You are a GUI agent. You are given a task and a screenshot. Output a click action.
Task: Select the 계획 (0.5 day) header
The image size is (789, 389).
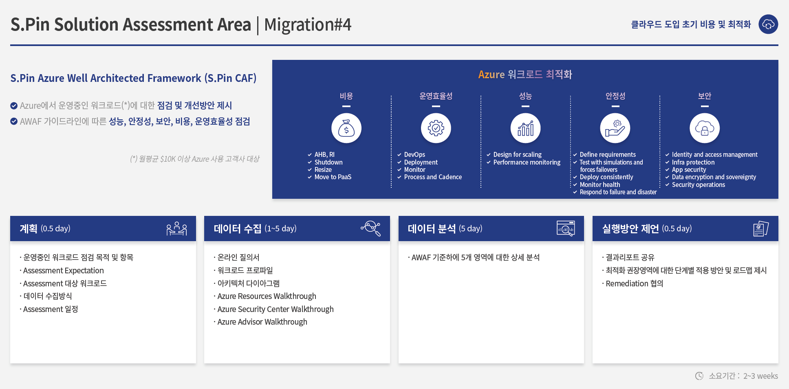point(103,229)
